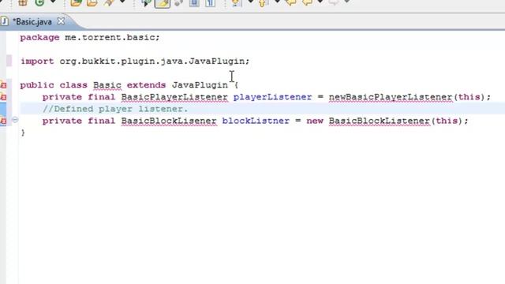Open the Back navigation history dropdown
The width and height of the screenshot is (505, 284).
coord(320,2)
